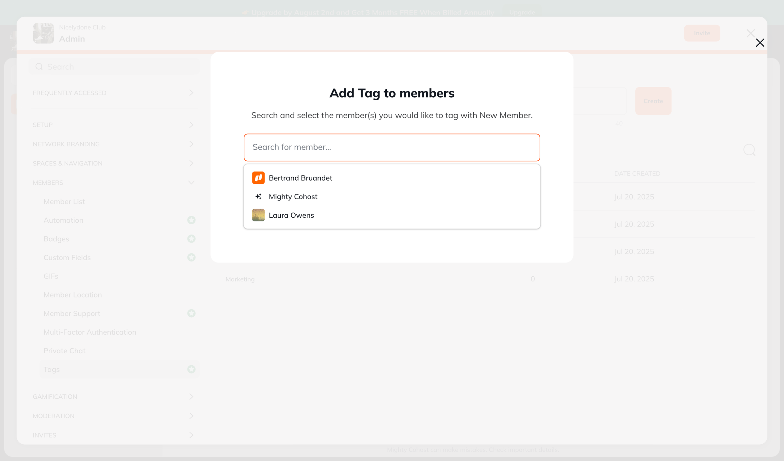Open Member List in sidebar
Viewport: 784px width, 461px height.
pos(64,201)
